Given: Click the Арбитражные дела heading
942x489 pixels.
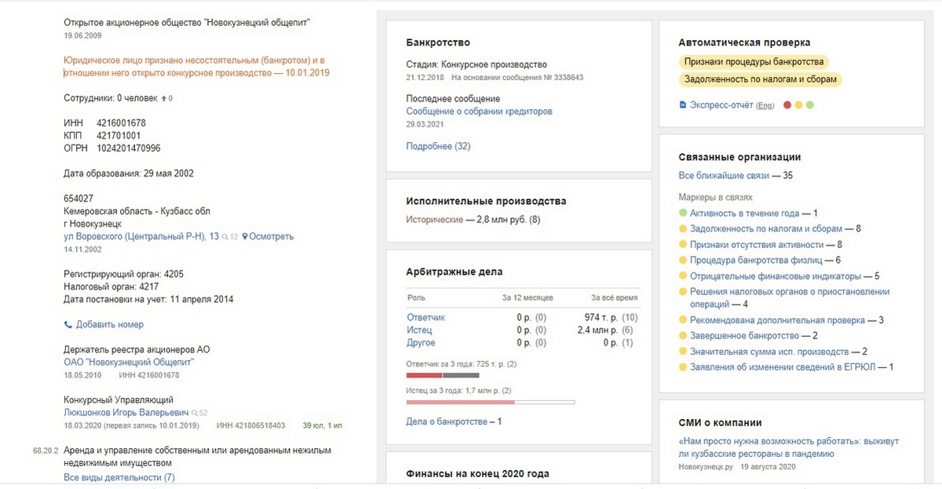Looking at the screenshot, I should click(x=455, y=272).
